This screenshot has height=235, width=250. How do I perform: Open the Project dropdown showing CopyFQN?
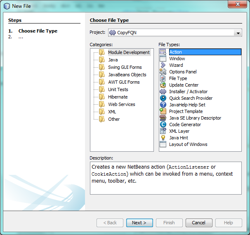238,33
